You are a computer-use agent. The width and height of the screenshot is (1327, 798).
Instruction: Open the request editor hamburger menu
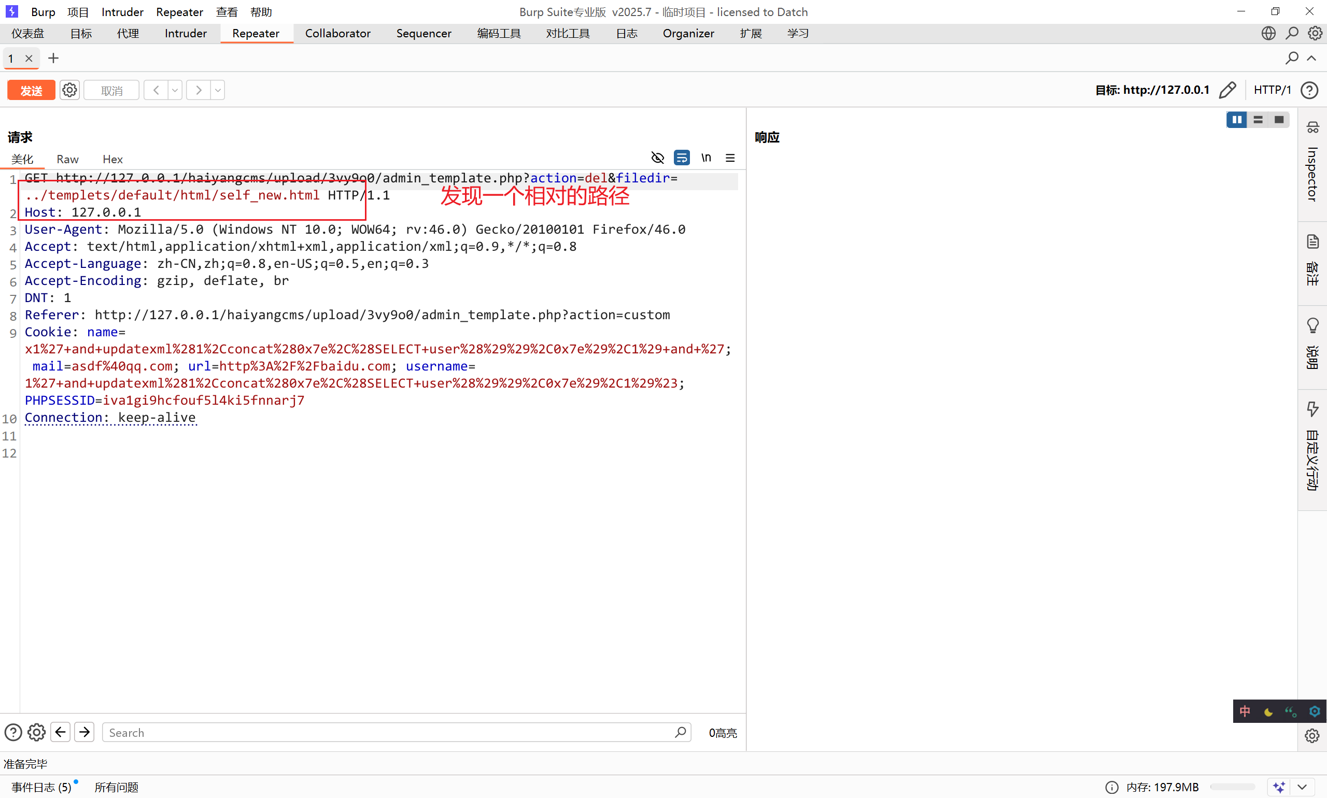click(730, 158)
